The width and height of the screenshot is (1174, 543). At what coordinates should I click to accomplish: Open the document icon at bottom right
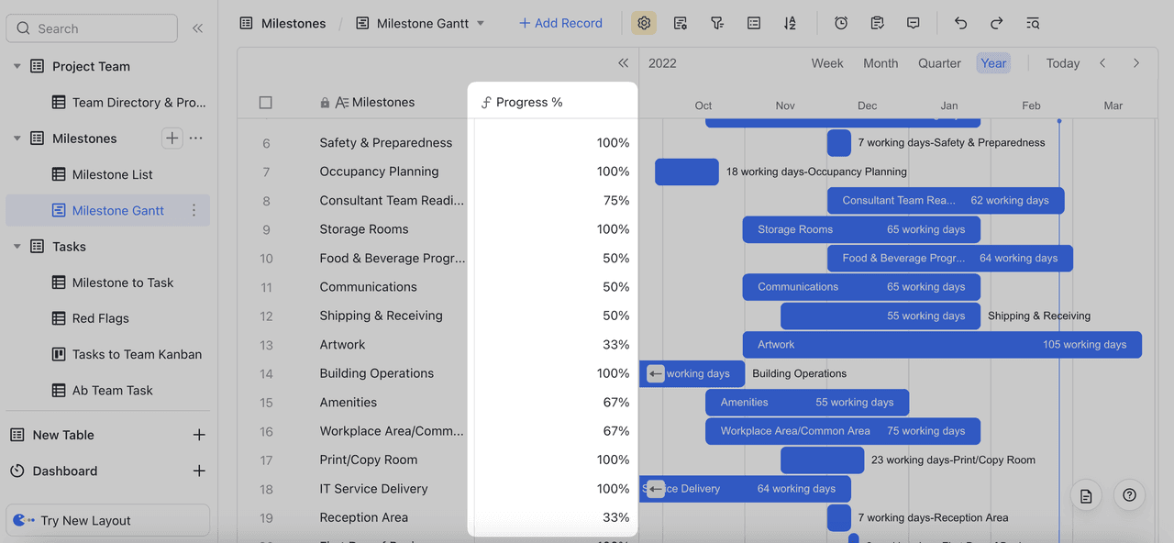point(1086,495)
